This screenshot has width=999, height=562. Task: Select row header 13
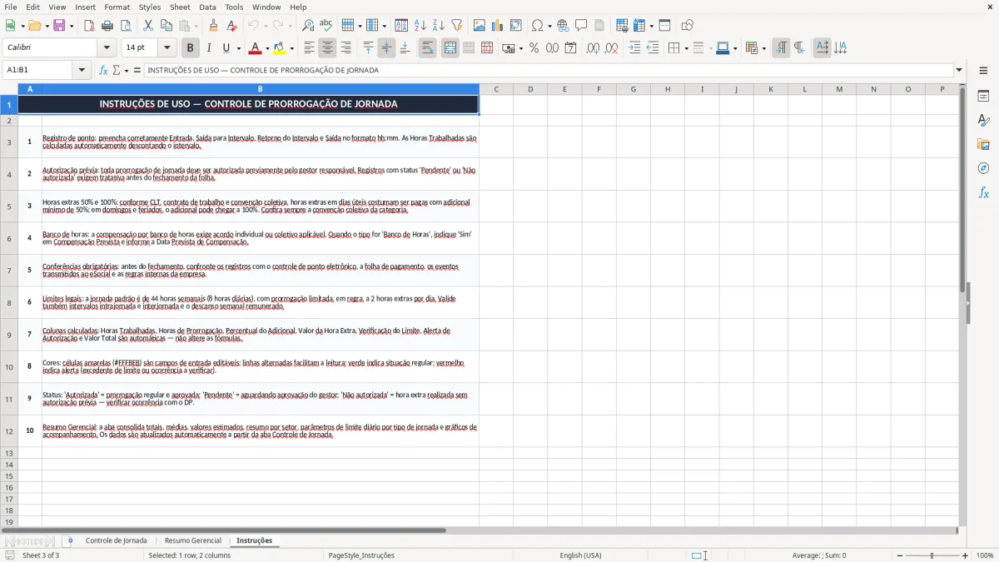pyautogui.click(x=9, y=453)
